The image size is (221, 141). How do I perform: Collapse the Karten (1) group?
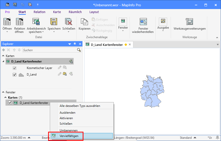pos(6,97)
